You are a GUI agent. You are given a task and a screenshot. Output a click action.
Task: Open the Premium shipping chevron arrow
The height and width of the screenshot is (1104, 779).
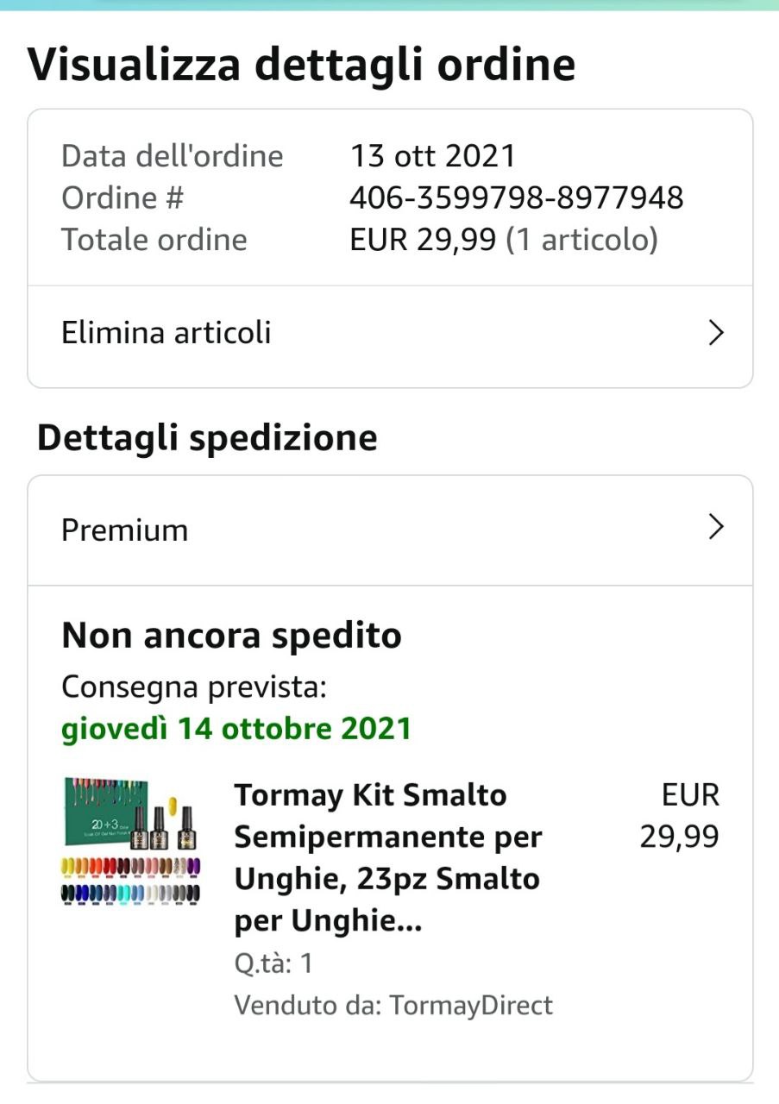click(715, 527)
